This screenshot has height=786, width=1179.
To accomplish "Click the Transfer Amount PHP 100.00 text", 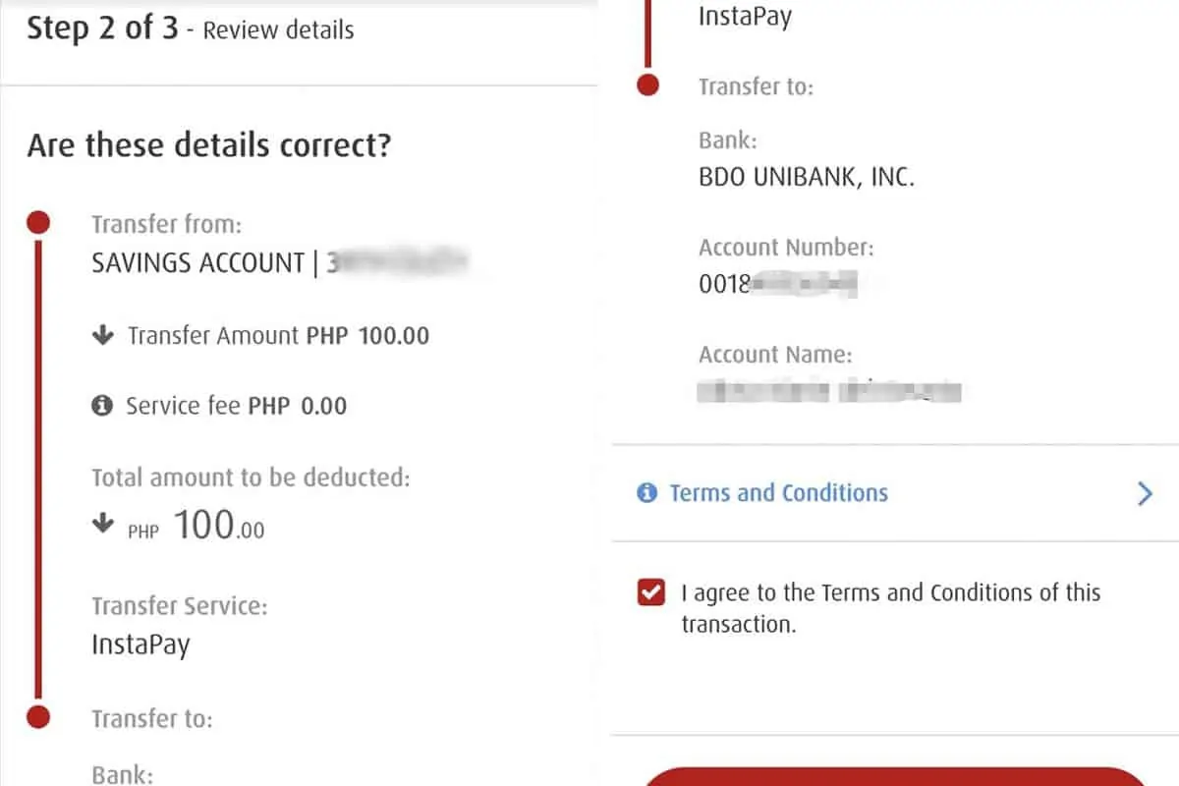I will pos(278,336).
